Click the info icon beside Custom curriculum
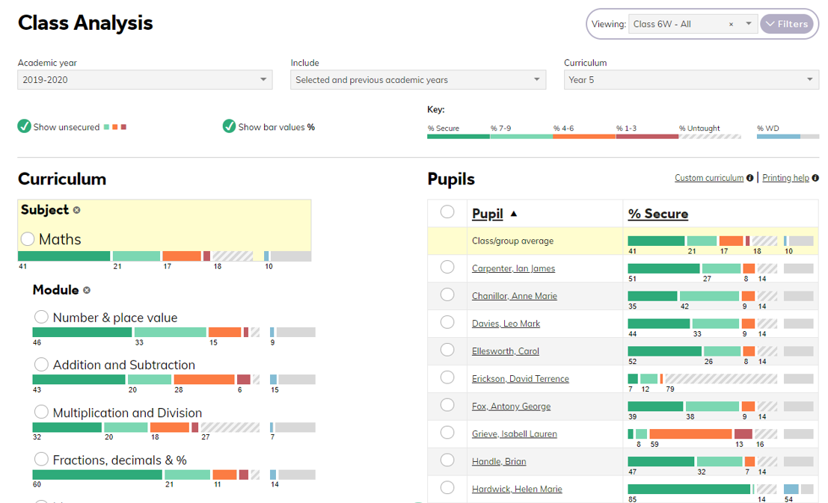 [x=750, y=178]
